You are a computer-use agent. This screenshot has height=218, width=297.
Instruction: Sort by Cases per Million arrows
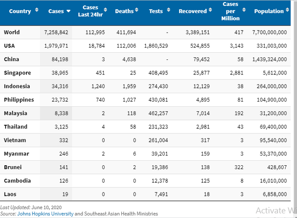244,11
